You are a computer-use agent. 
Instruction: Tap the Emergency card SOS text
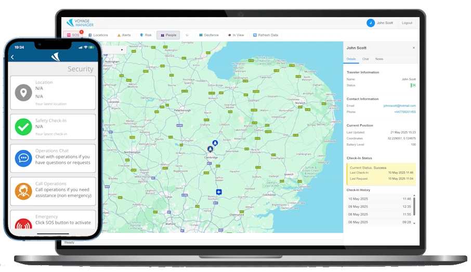(63, 223)
